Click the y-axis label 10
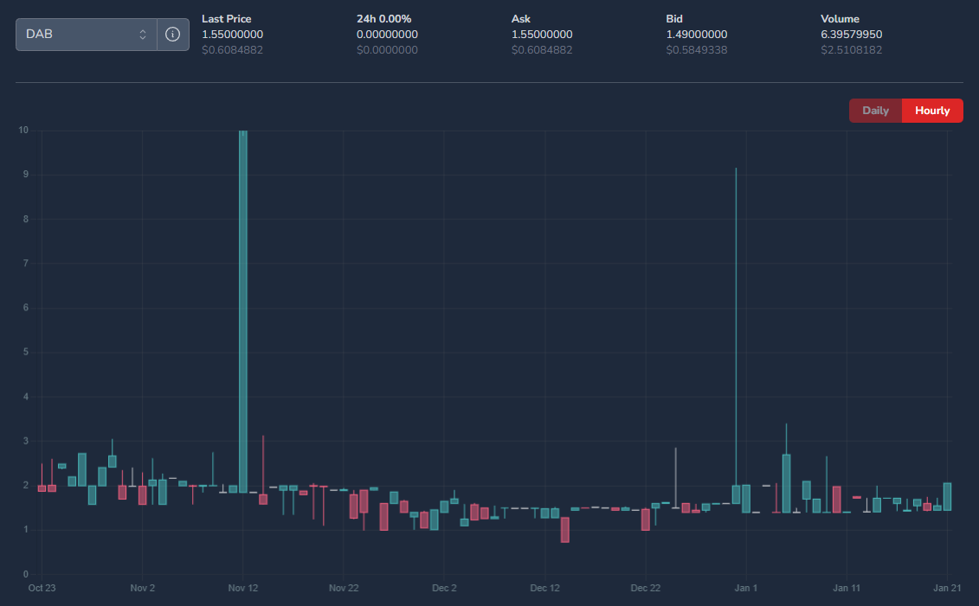The height and width of the screenshot is (606, 979). [x=23, y=131]
